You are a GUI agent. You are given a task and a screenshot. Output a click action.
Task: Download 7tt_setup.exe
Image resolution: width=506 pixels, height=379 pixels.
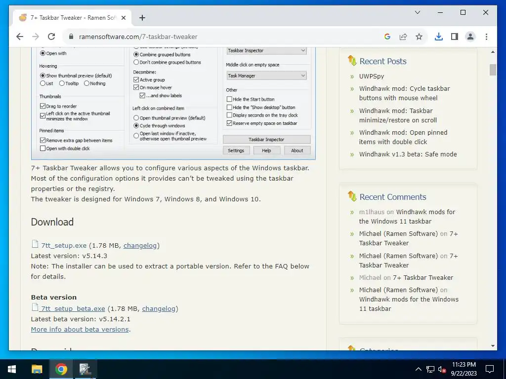(x=64, y=246)
